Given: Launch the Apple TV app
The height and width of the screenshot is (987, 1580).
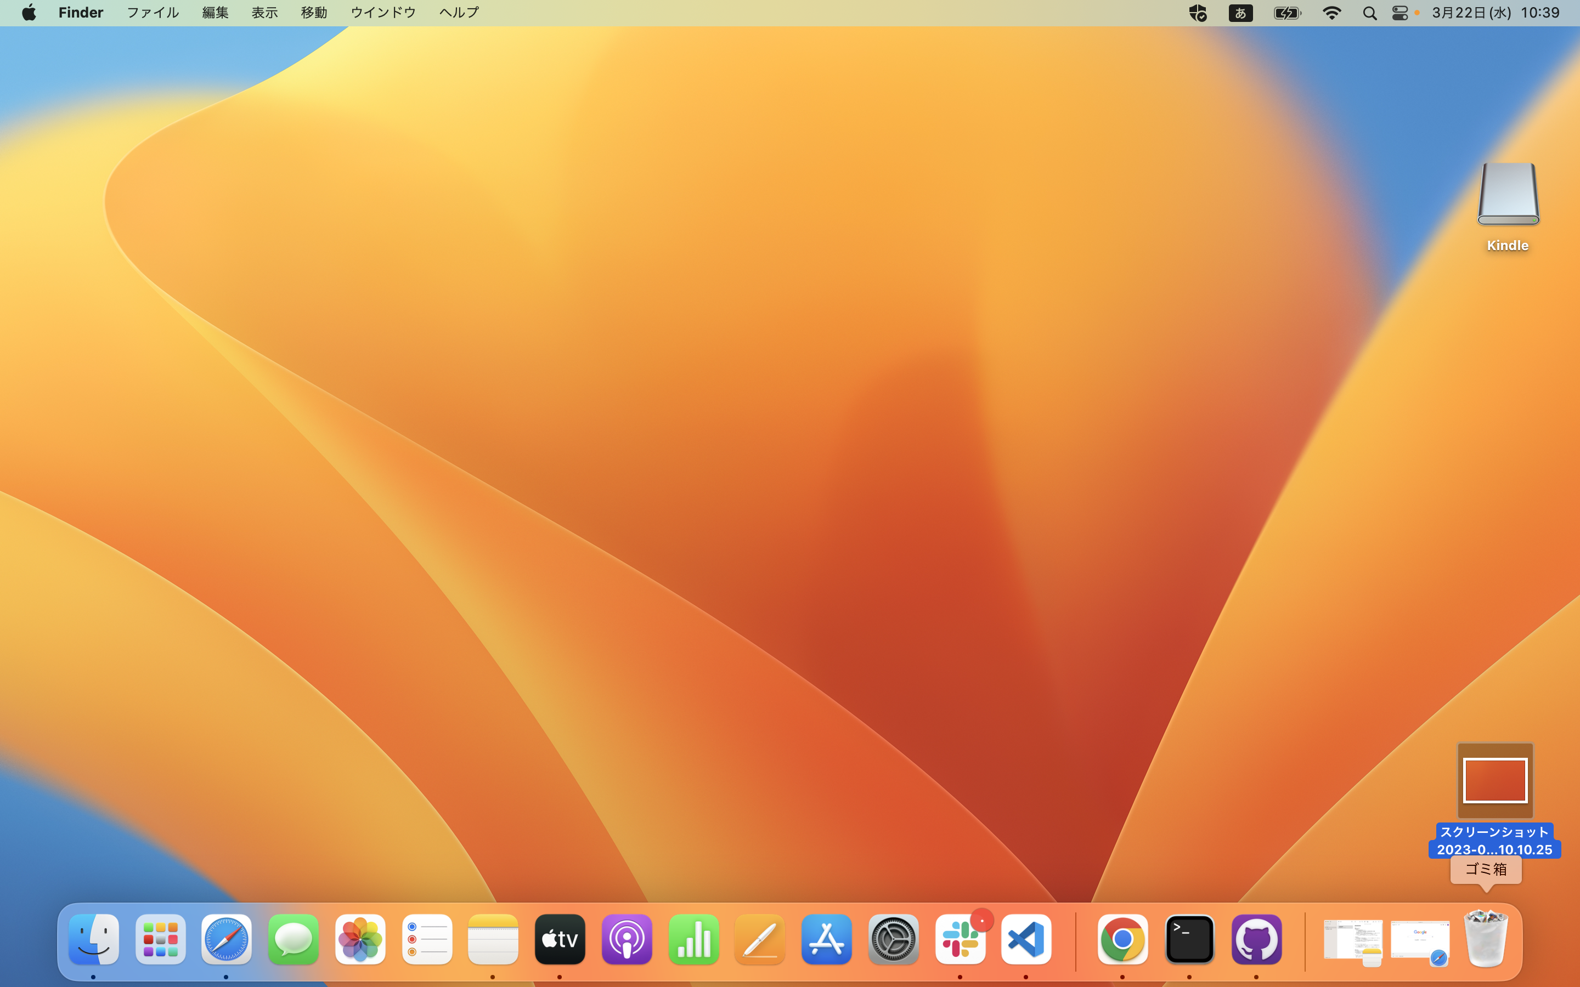Looking at the screenshot, I should [x=560, y=939].
